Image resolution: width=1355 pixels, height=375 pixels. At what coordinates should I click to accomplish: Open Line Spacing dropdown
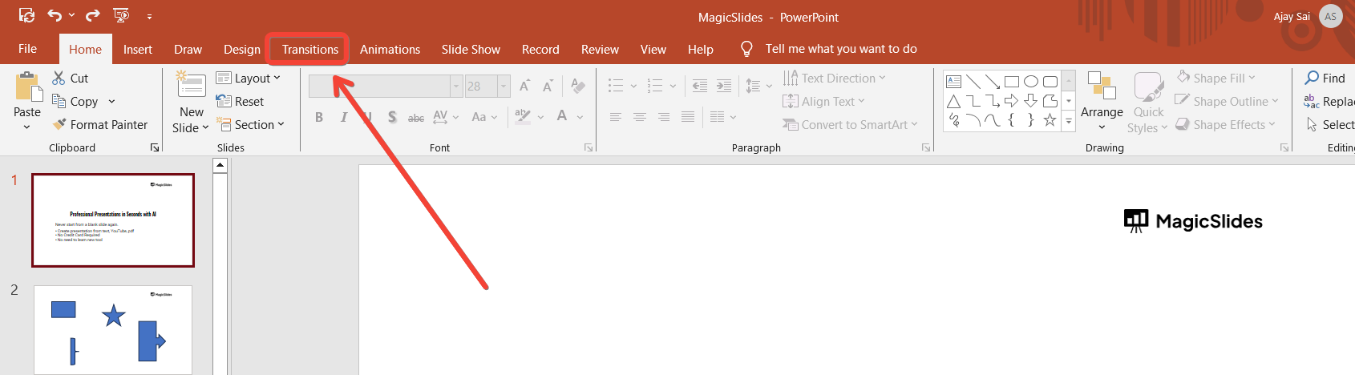(758, 86)
